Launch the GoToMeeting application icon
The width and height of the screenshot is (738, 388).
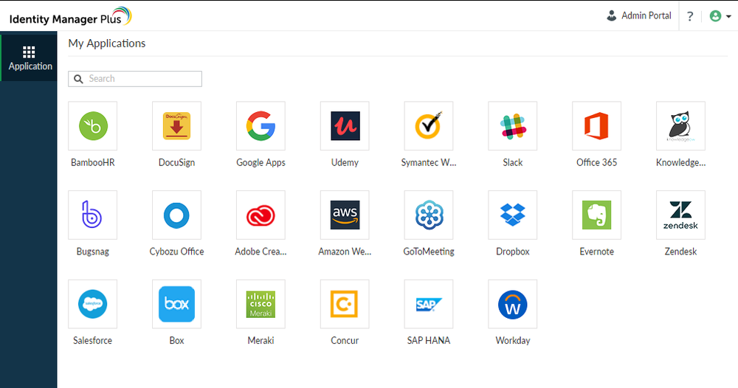pos(429,215)
